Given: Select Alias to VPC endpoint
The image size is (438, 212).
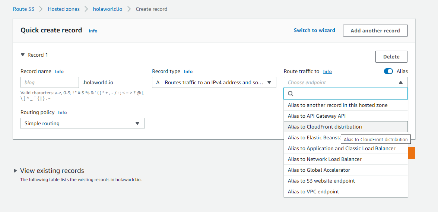Looking at the screenshot, I should click(x=346, y=192).
